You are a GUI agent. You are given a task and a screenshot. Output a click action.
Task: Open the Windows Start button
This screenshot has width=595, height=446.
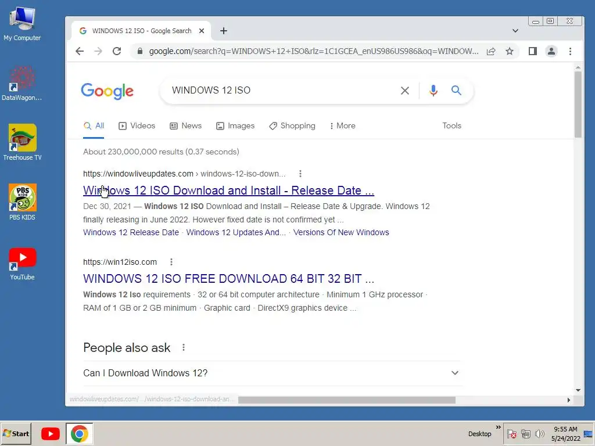(16, 433)
